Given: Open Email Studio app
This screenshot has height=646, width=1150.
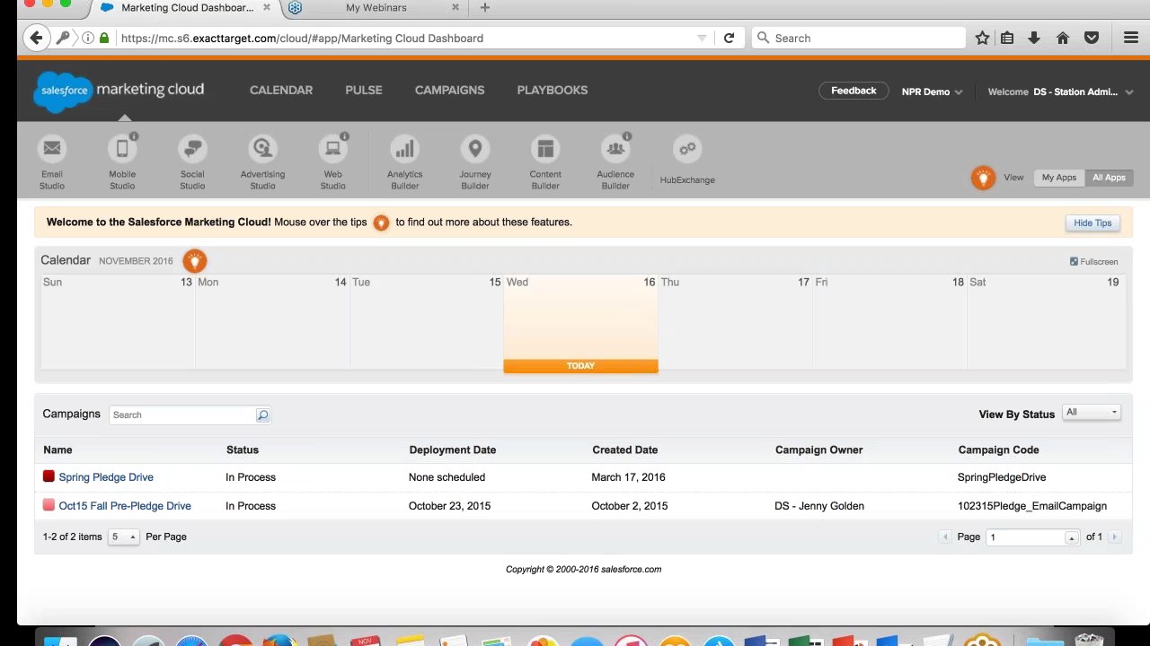Looking at the screenshot, I should click(x=52, y=162).
